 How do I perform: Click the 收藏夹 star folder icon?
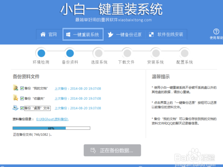16,97
